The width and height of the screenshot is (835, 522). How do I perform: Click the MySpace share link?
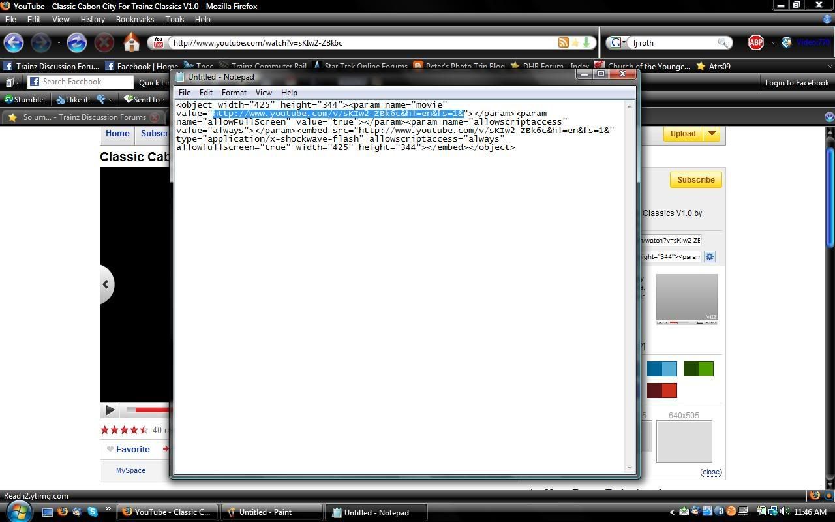coord(130,470)
